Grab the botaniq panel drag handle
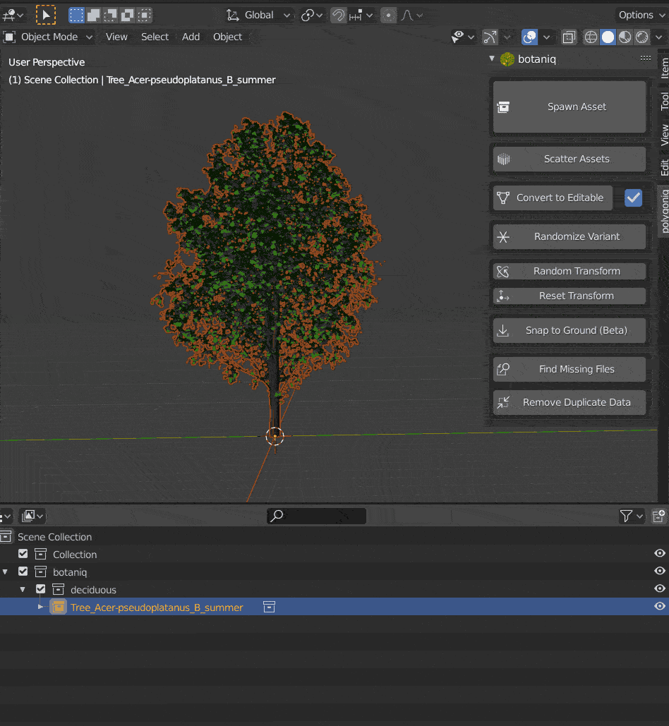 click(646, 59)
